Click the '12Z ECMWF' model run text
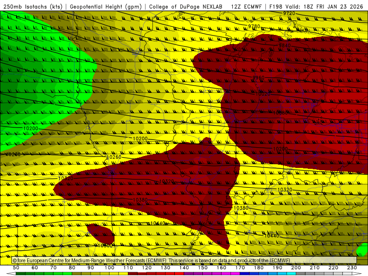This screenshot has width=368, height=276. (247, 6)
